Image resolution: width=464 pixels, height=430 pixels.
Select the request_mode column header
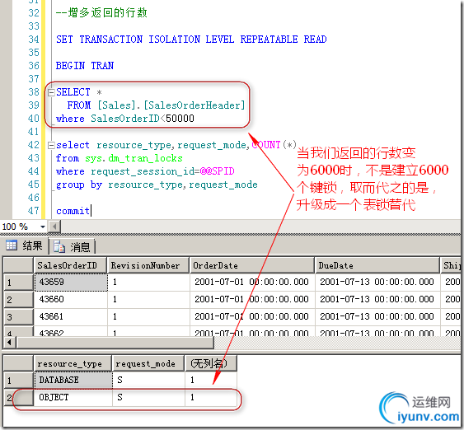tap(148, 363)
